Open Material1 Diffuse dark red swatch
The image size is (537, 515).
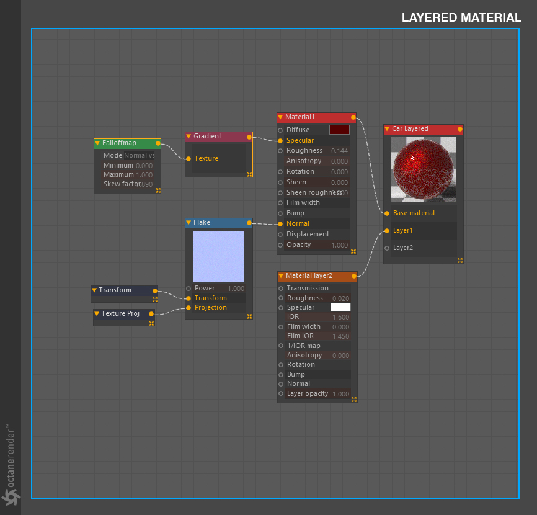[x=339, y=130]
